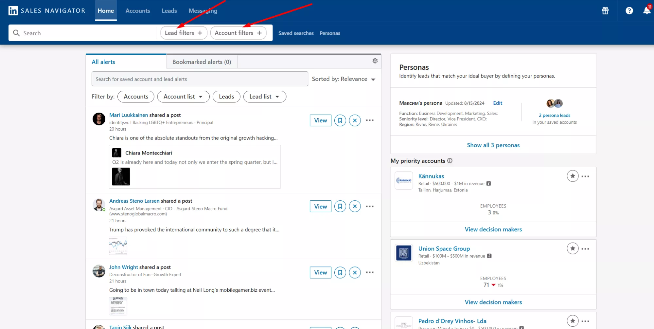This screenshot has width=654, height=329.
Task: Open the Pedro d'Orey Vinhos- Lda account
Action: (x=452, y=321)
